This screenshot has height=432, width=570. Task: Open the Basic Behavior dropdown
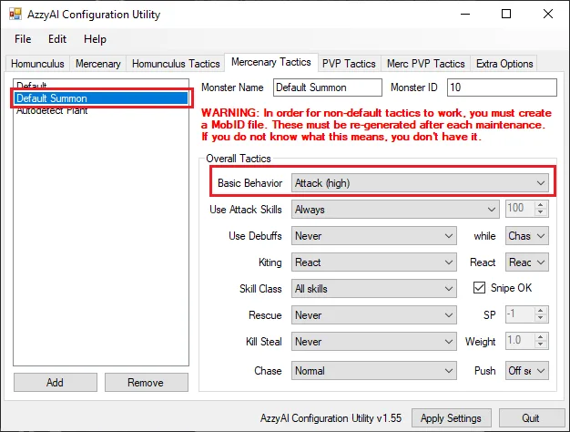[x=420, y=183]
